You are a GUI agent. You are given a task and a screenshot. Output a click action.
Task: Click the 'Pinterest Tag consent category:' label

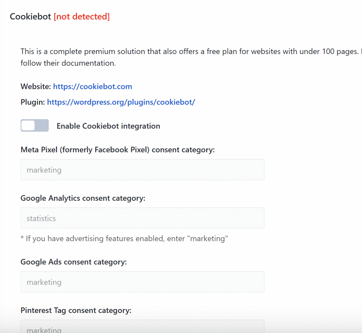coord(76,310)
